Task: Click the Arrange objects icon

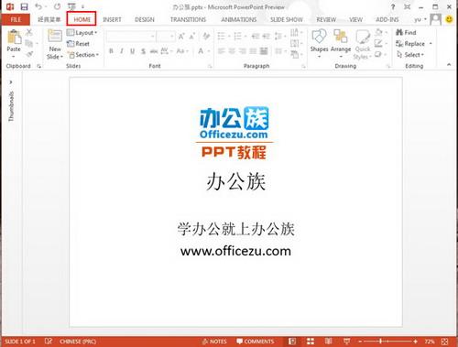Action: pyautogui.click(x=341, y=37)
